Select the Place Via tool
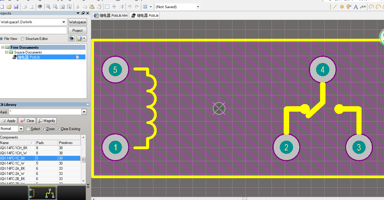This screenshot has width=384, height=200. [x=349, y=7]
